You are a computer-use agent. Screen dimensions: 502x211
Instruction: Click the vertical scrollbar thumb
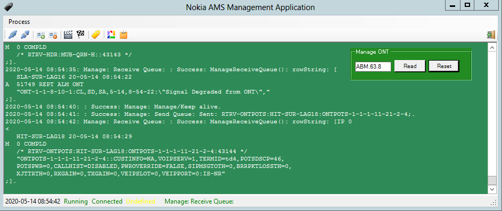click(491, 180)
